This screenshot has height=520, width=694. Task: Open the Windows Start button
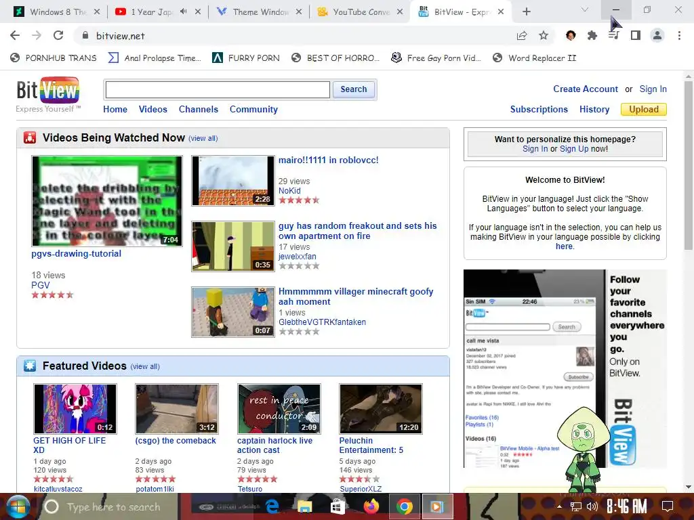point(17,506)
